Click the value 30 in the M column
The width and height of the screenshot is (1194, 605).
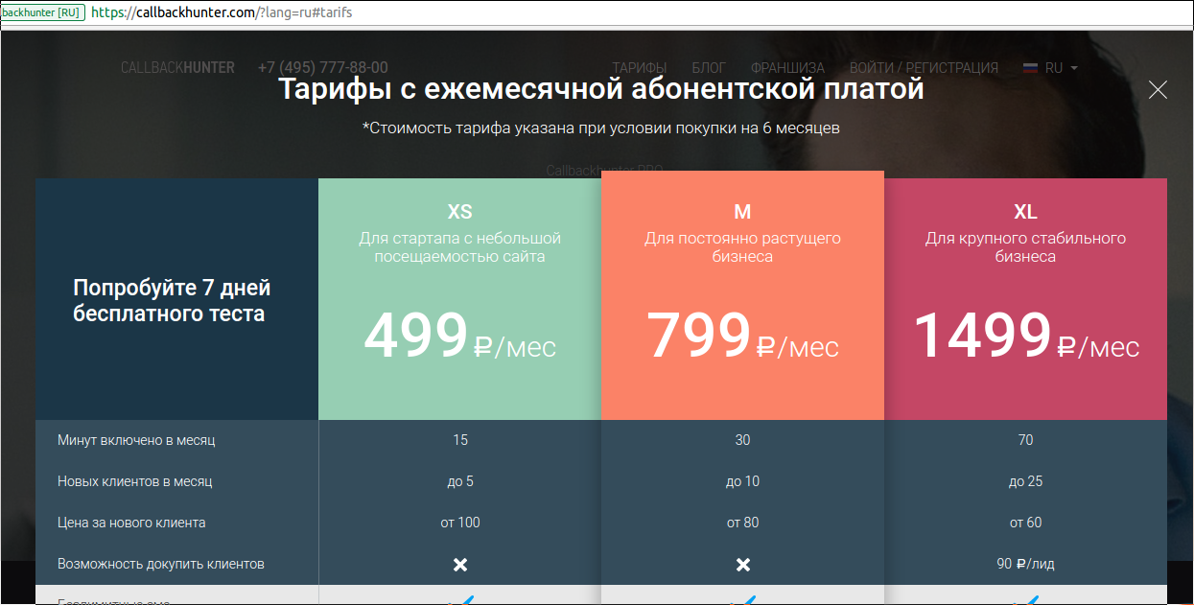point(742,440)
